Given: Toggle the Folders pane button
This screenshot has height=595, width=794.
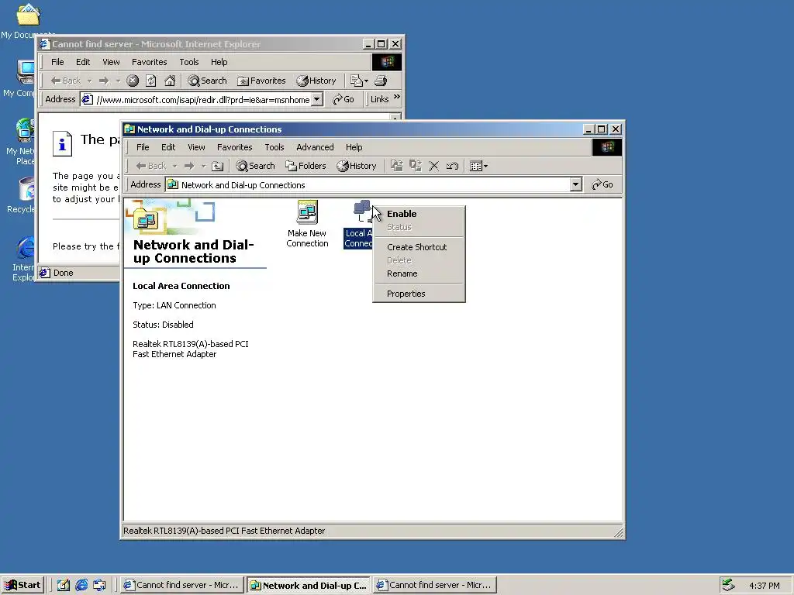Looking at the screenshot, I should point(306,166).
